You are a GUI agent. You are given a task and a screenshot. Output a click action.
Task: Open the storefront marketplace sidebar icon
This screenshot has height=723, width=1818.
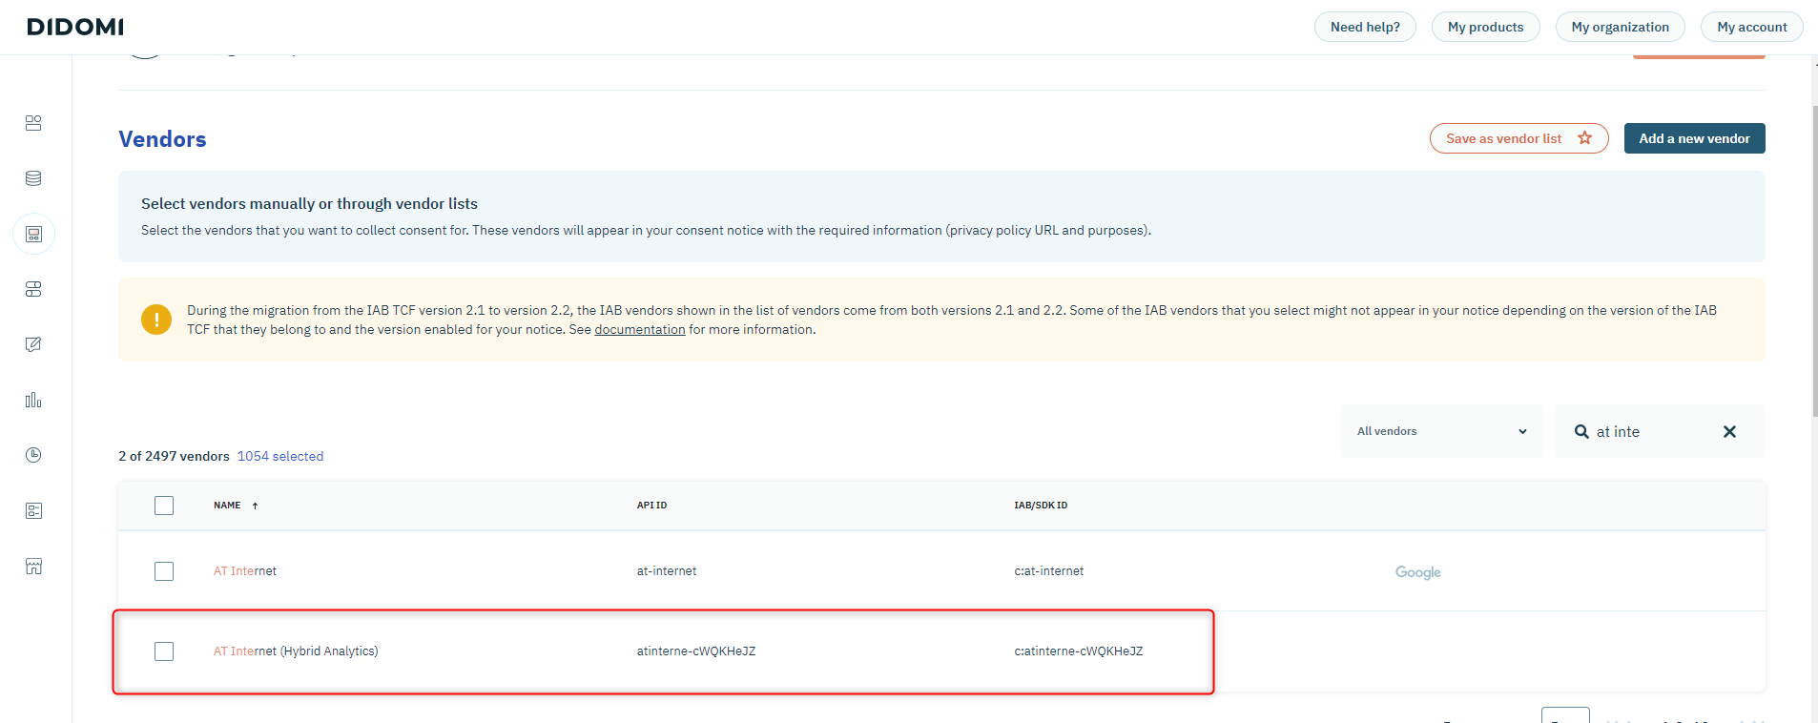33,567
